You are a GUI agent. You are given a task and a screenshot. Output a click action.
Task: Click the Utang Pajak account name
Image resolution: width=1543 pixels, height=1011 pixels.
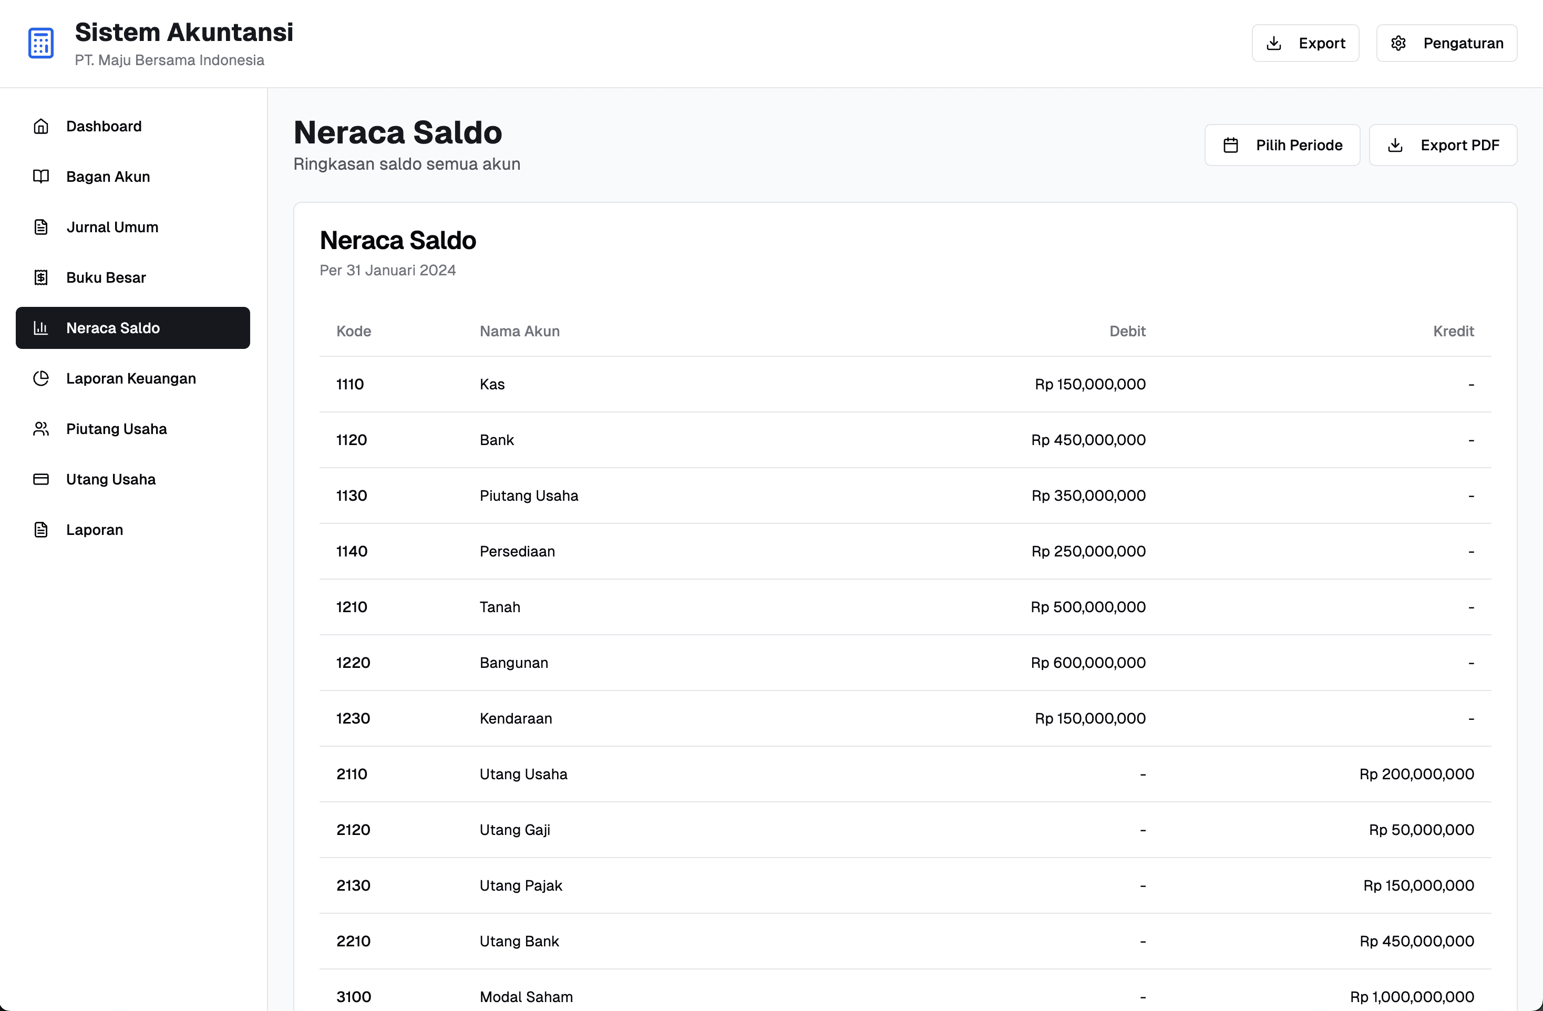point(521,886)
